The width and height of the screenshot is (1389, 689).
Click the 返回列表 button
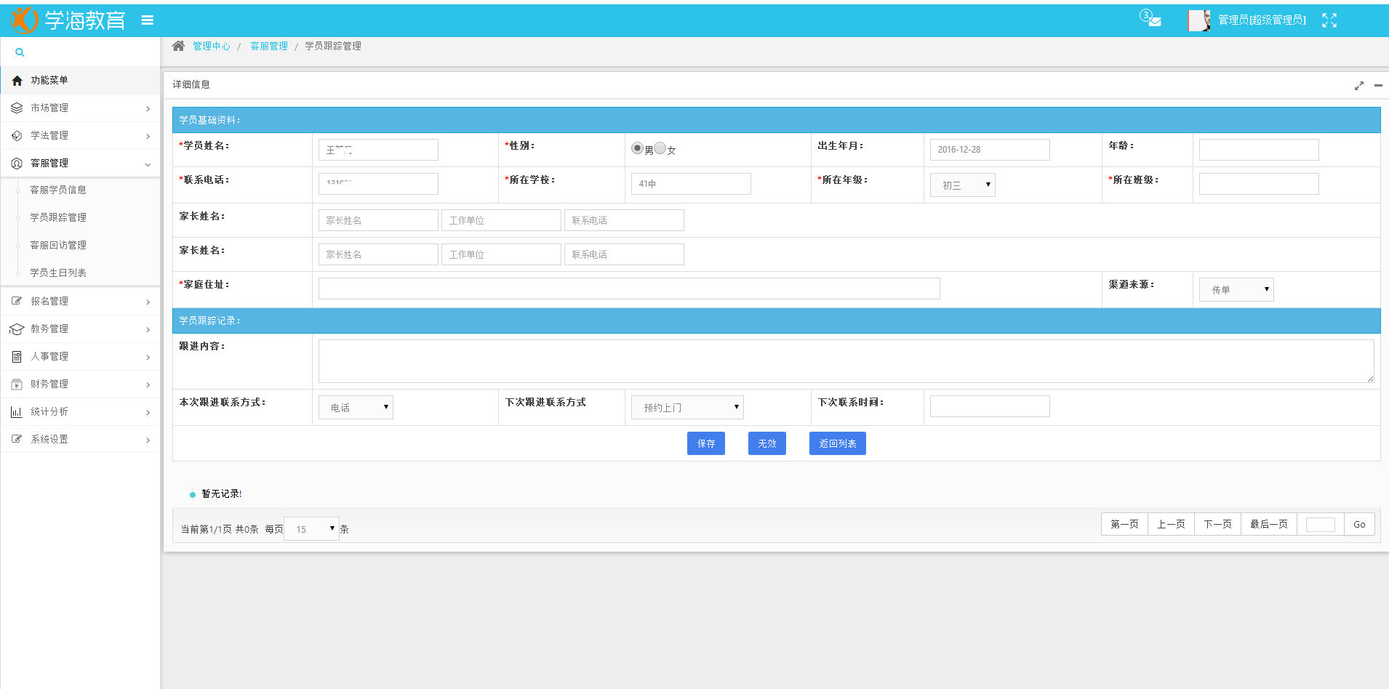click(x=837, y=443)
